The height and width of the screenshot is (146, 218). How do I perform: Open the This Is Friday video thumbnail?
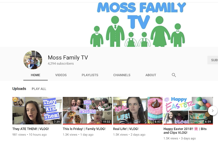(87, 111)
